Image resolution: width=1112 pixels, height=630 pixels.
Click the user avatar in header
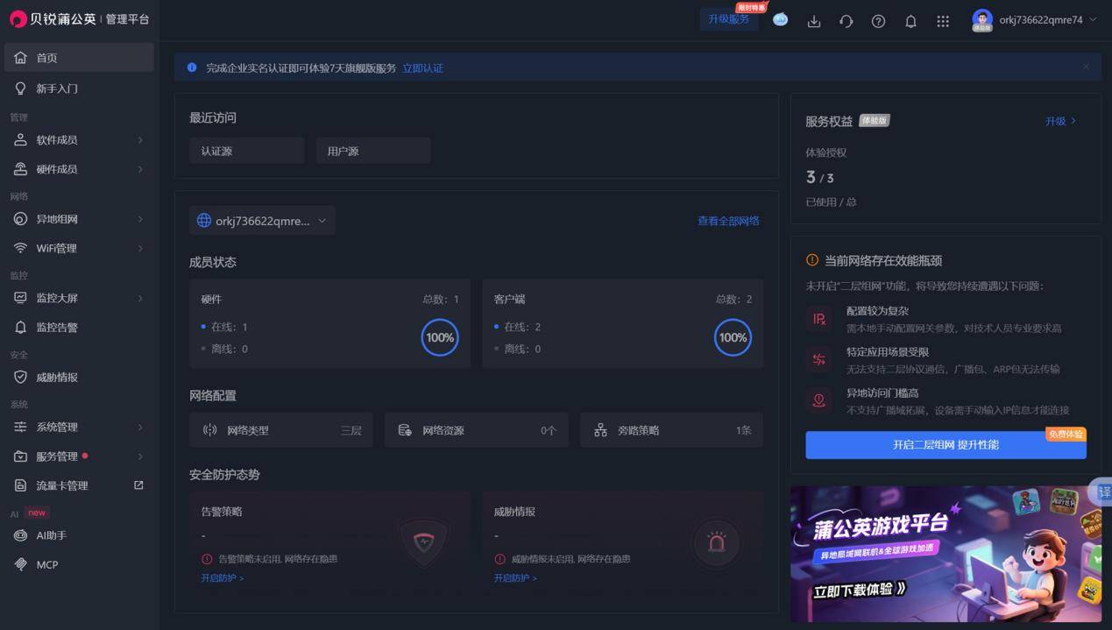coord(982,19)
